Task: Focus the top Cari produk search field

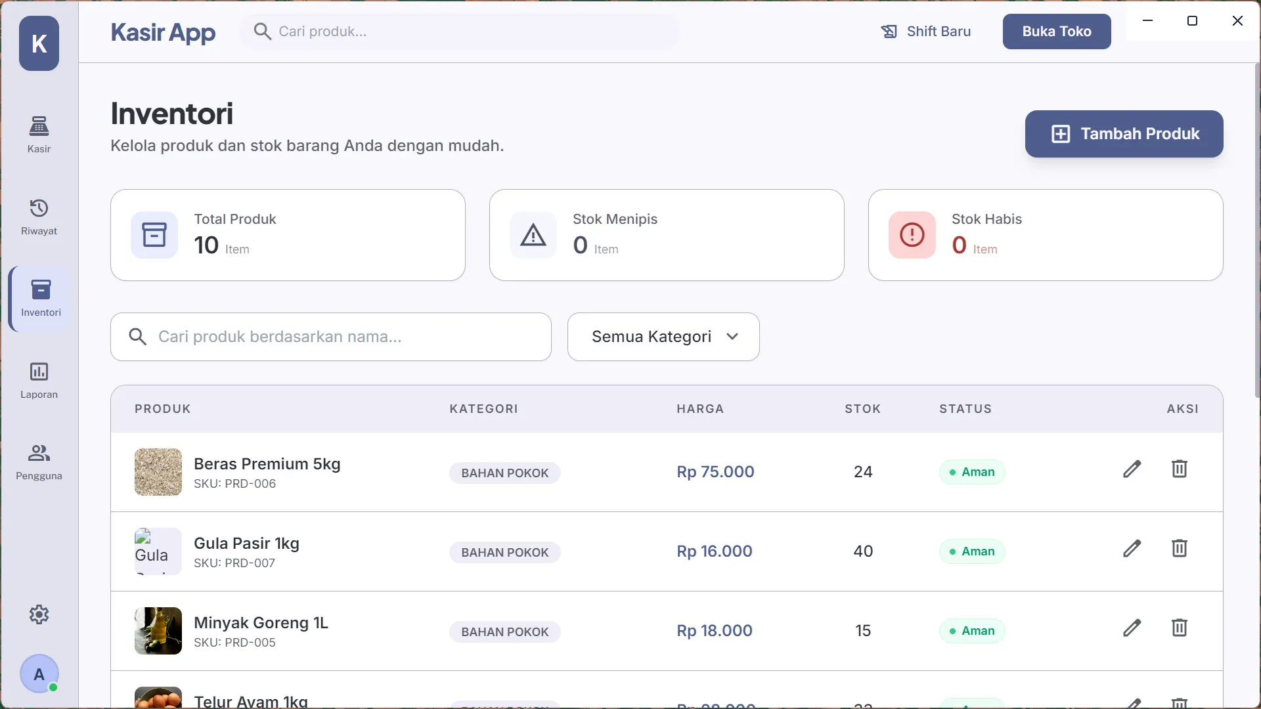Action: click(460, 32)
